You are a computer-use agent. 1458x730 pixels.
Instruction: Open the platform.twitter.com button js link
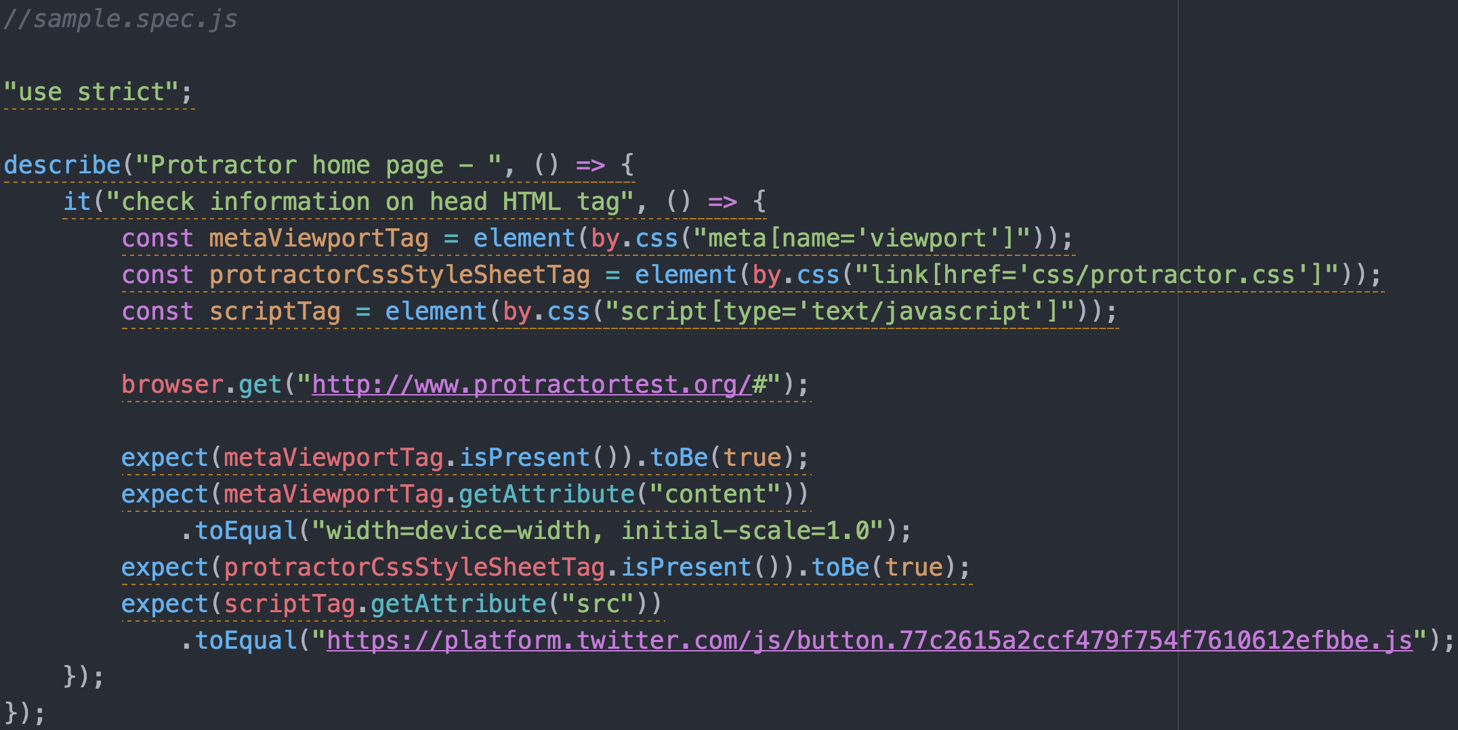(x=869, y=641)
